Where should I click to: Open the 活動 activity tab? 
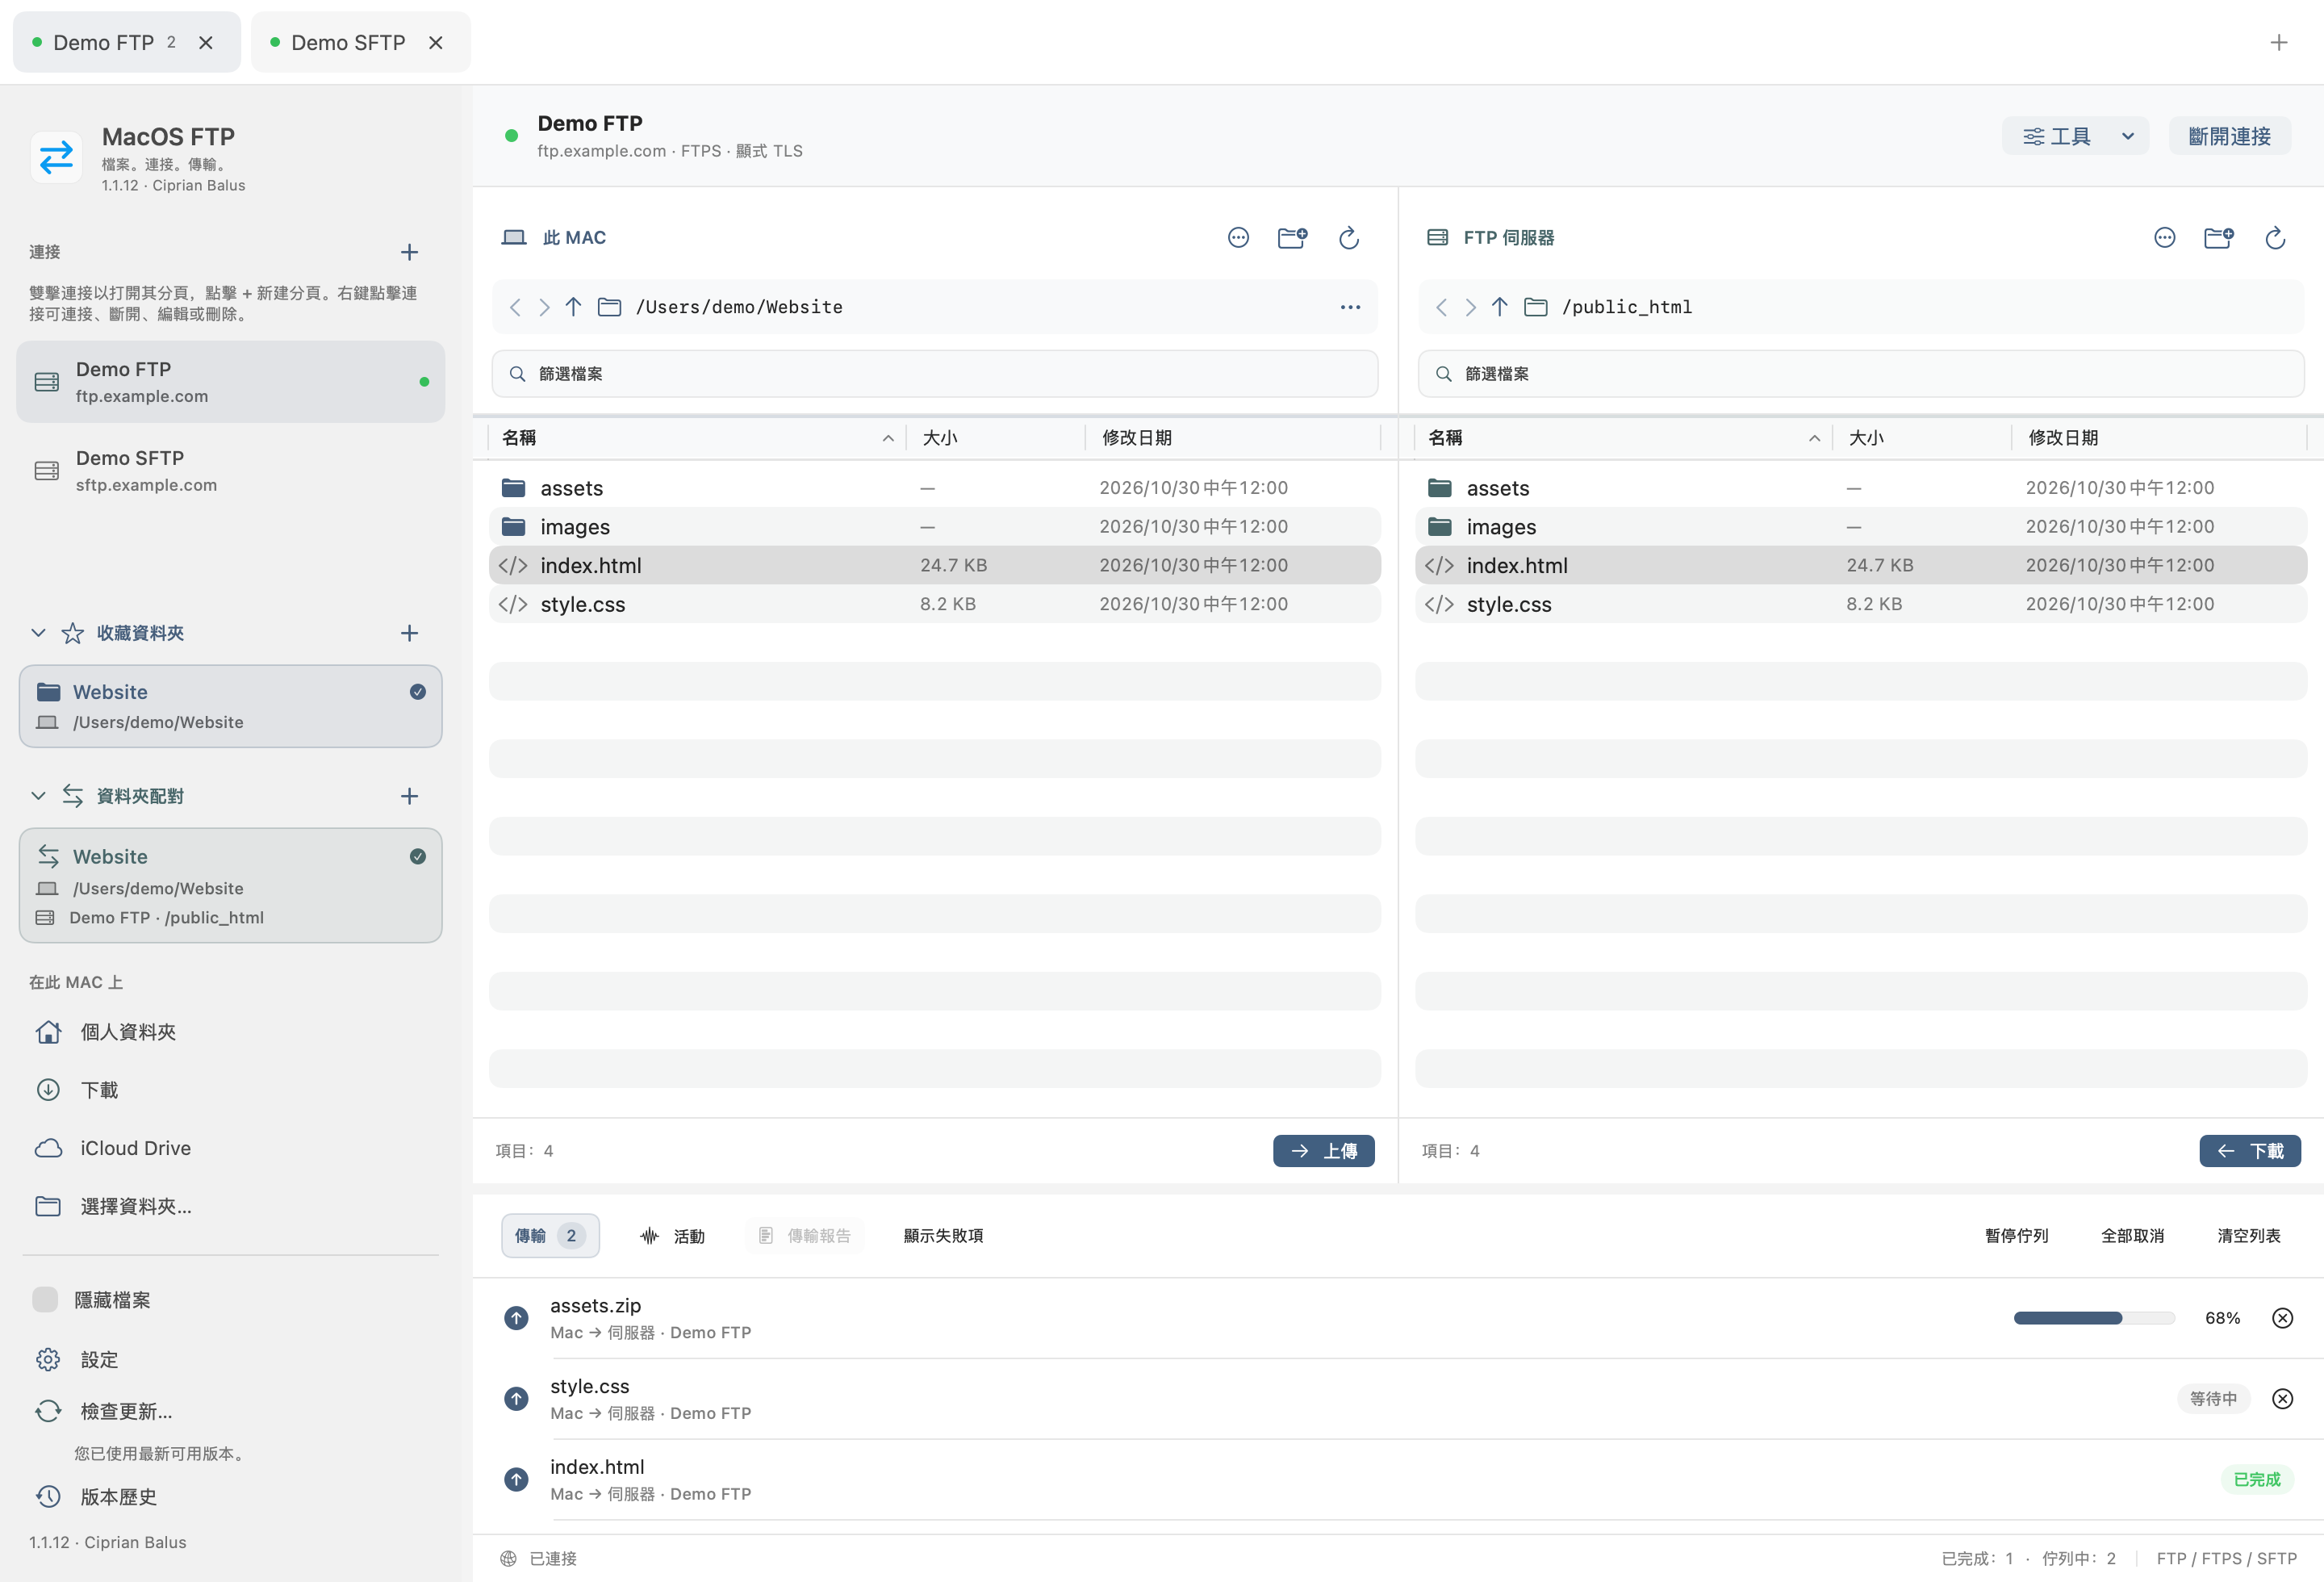pos(672,1236)
